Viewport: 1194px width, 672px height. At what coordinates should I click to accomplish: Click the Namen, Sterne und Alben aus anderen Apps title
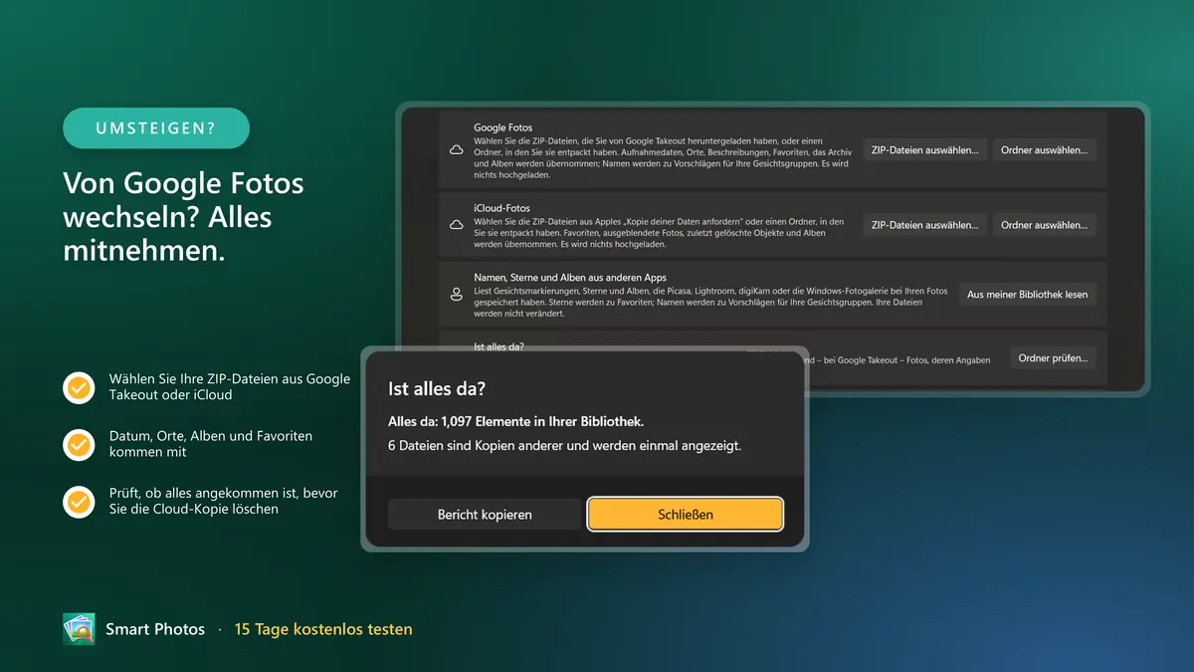coord(570,278)
